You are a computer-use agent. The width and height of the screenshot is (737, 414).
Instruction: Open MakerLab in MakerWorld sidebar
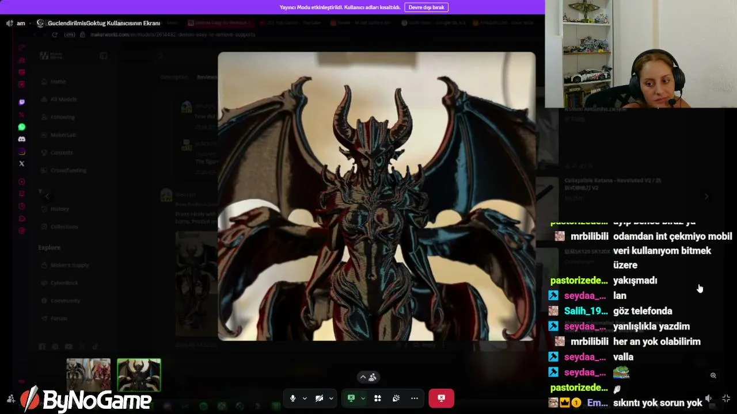63,135
